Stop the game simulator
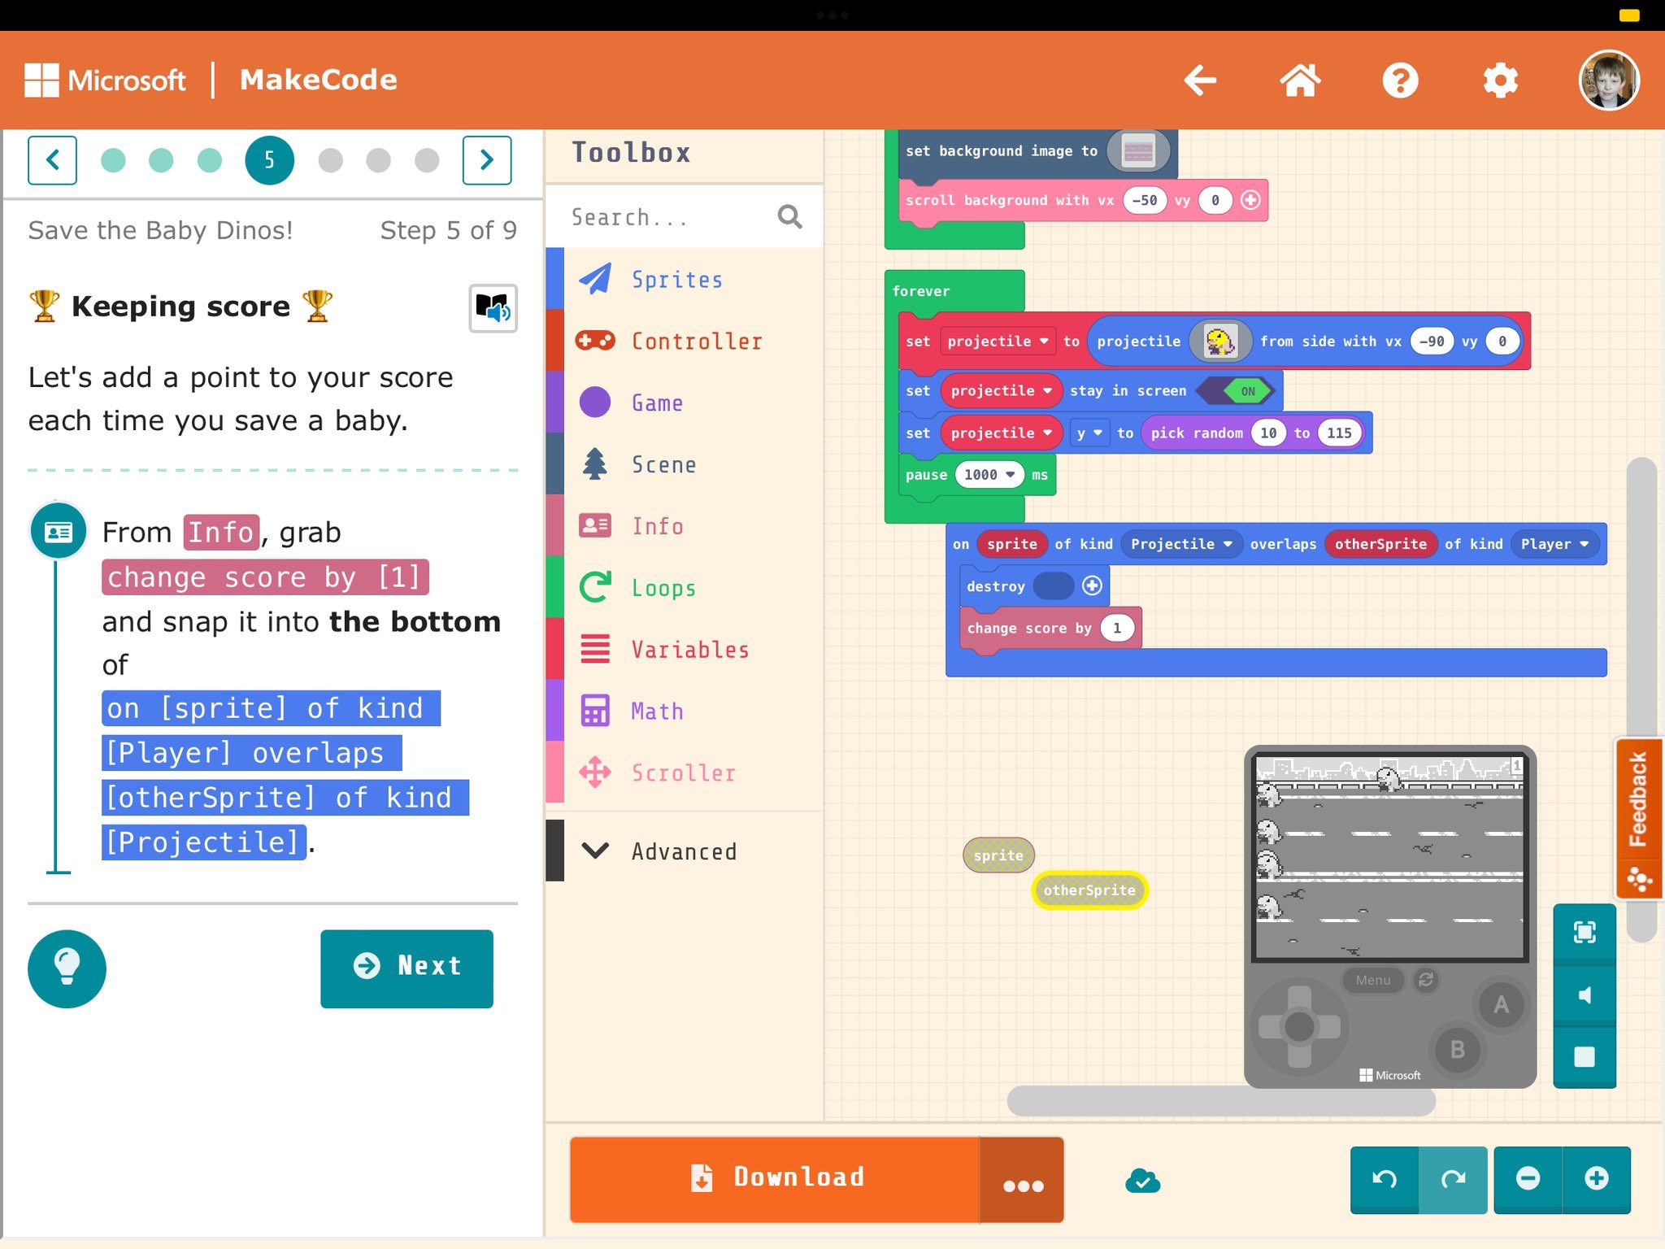 [1584, 1056]
